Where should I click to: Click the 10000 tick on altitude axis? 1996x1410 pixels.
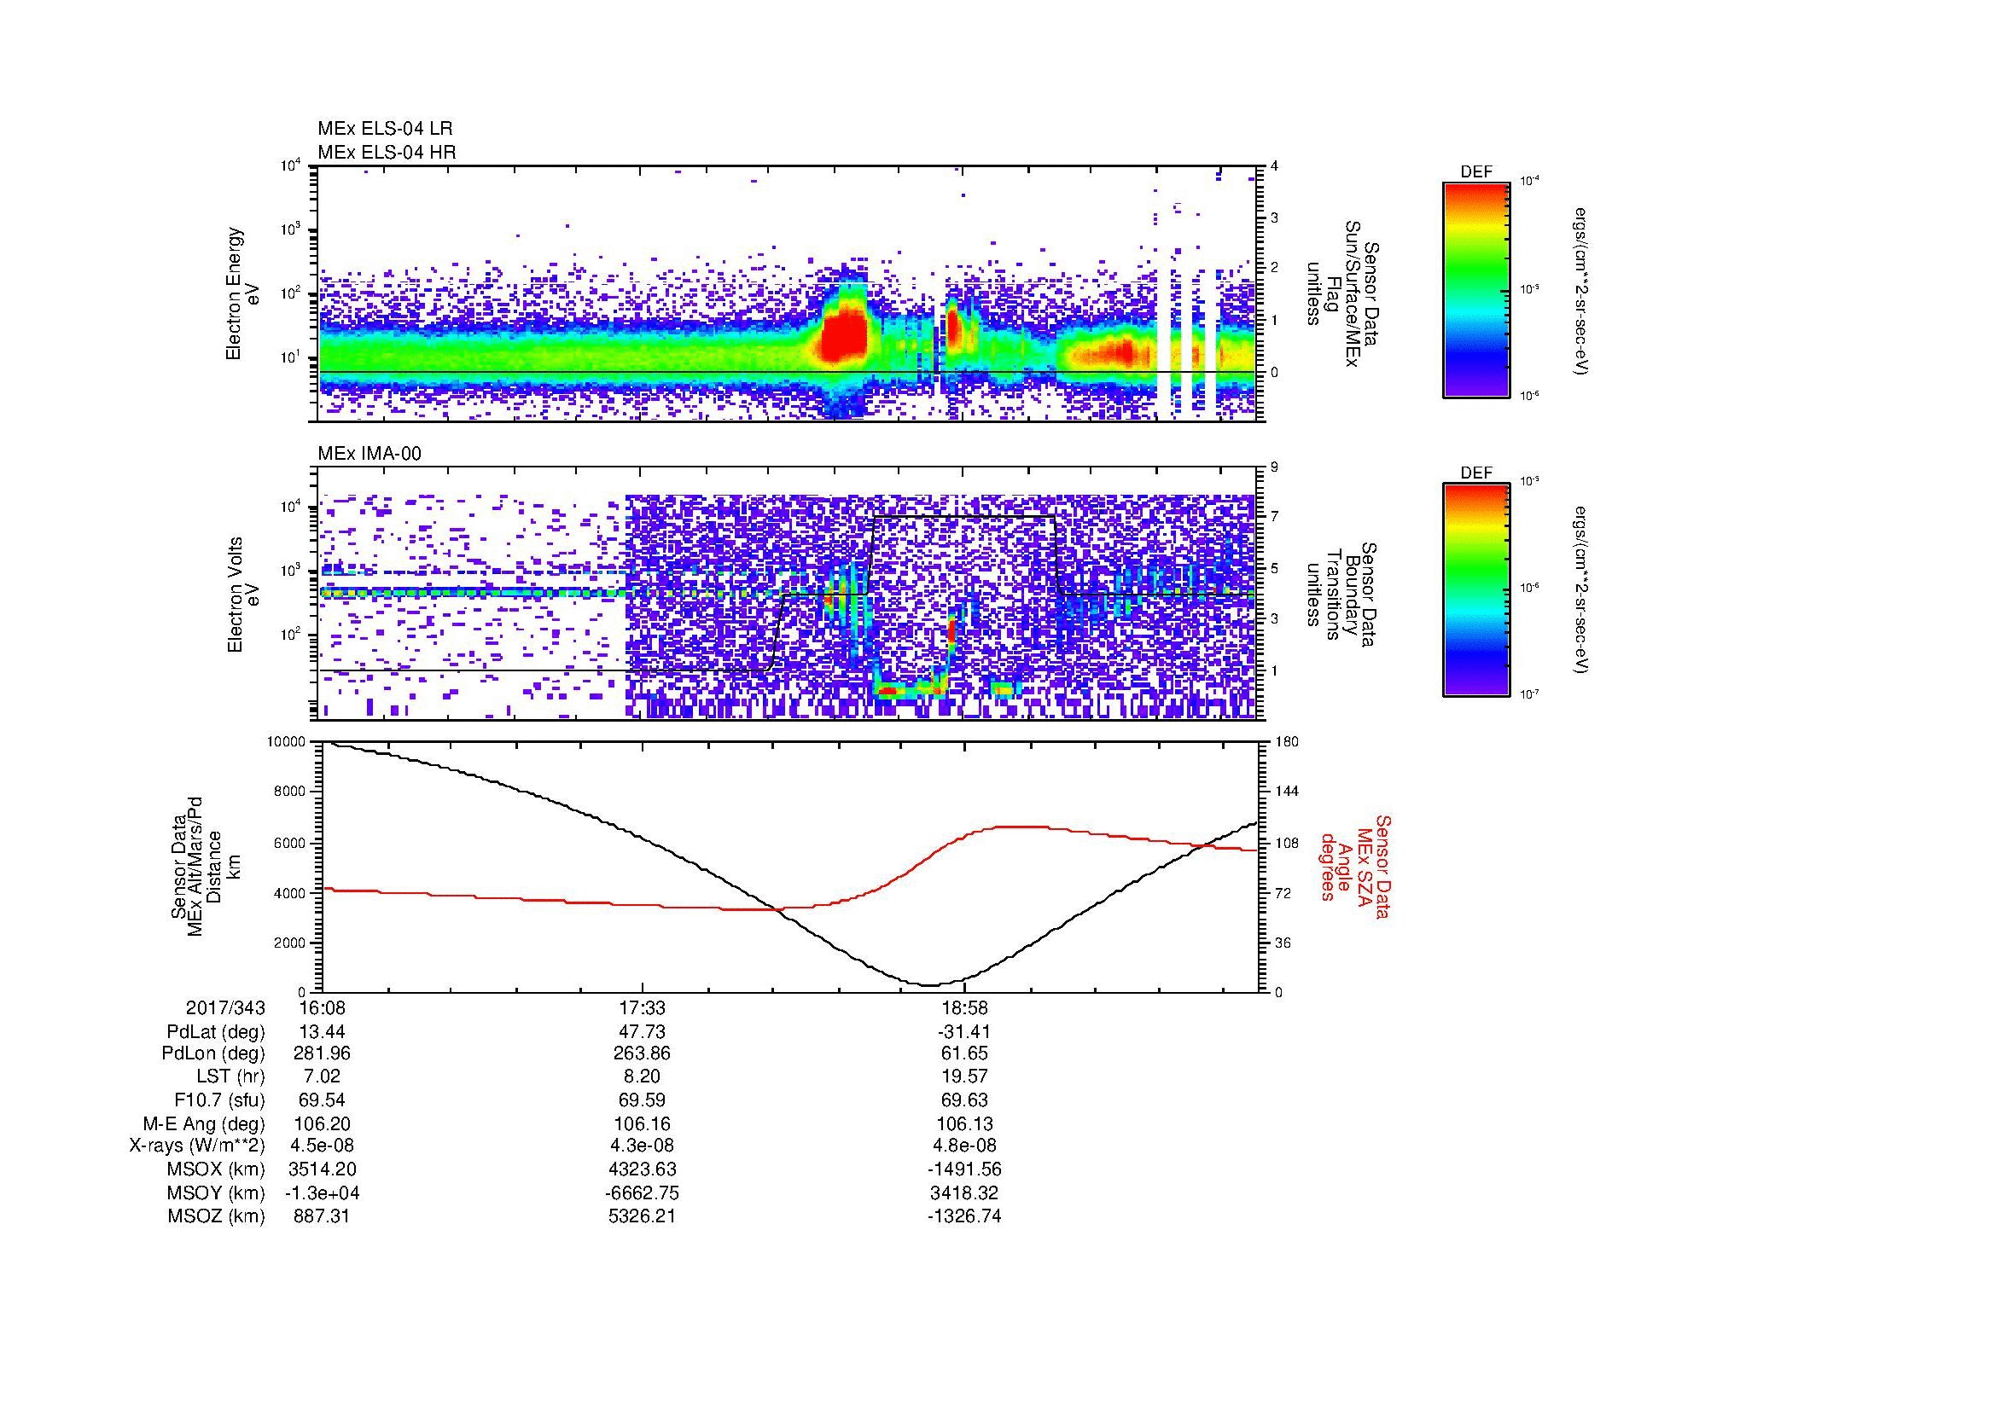click(286, 742)
